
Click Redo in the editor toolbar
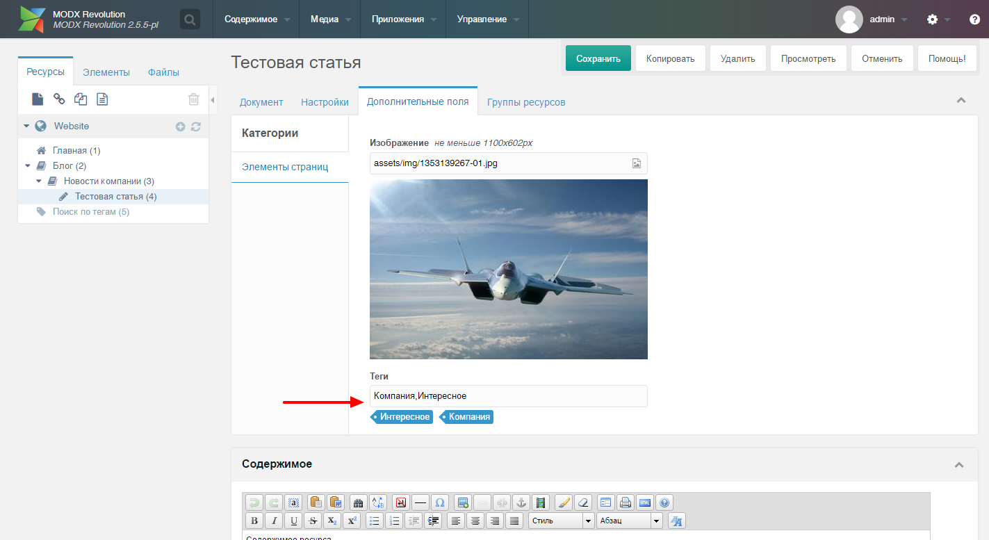point(274,502)
